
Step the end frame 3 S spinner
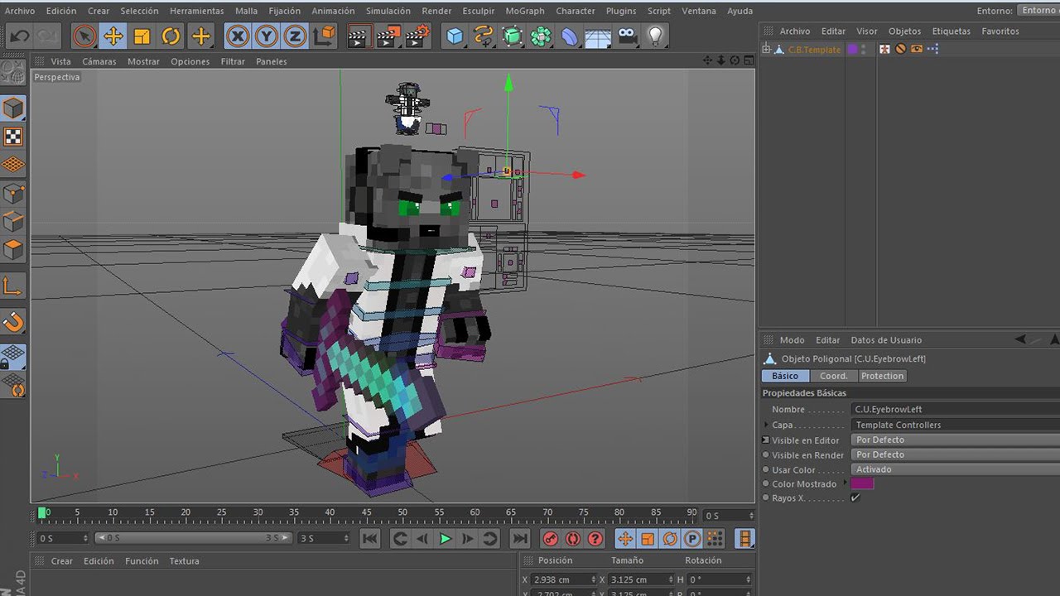(x=347, y=538)
